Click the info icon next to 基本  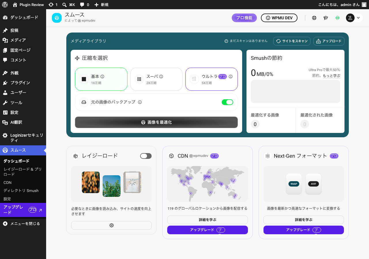(102, 77)
